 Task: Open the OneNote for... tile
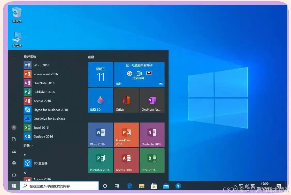(152, 100)
